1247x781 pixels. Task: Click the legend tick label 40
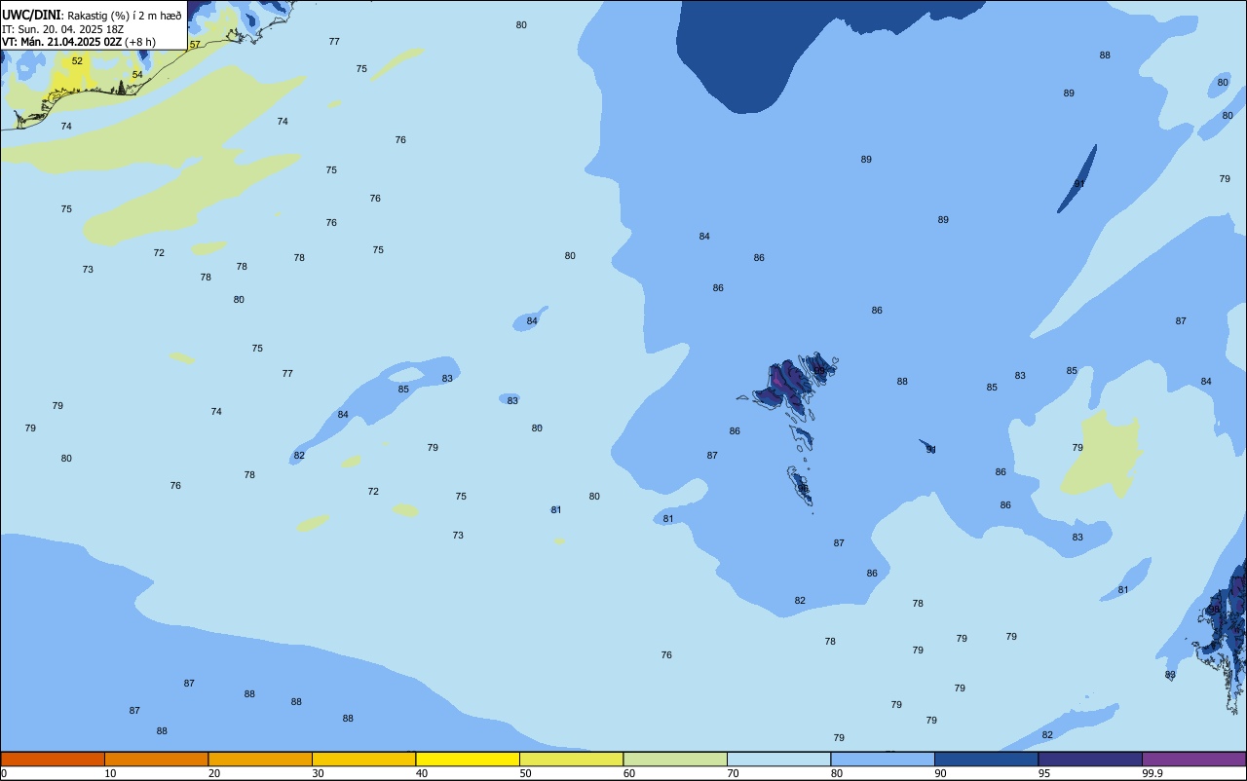coord(422,773)
